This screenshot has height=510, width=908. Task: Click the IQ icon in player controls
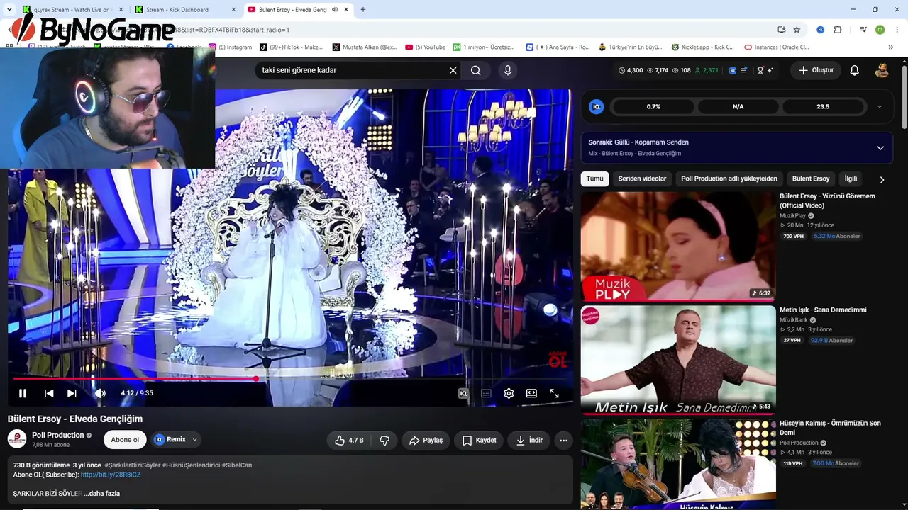pos(463,393)
